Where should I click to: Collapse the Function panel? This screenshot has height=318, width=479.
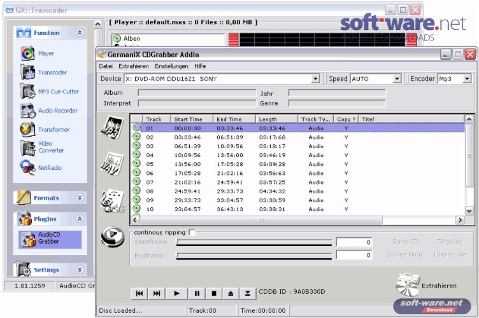point(80,32)
